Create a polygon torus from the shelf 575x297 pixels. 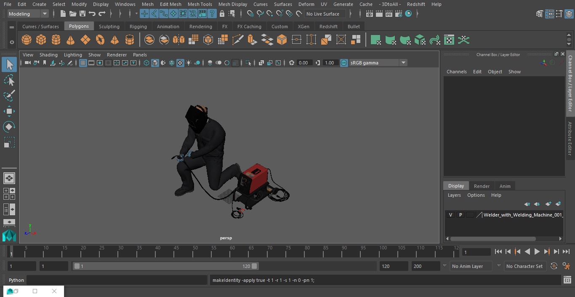tap(100, 40)
